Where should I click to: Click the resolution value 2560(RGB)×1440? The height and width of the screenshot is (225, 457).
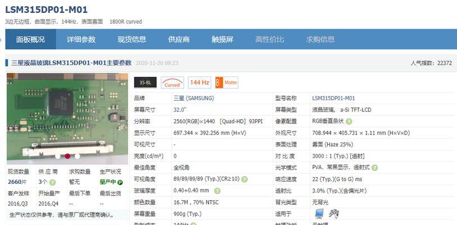(195, 121)
